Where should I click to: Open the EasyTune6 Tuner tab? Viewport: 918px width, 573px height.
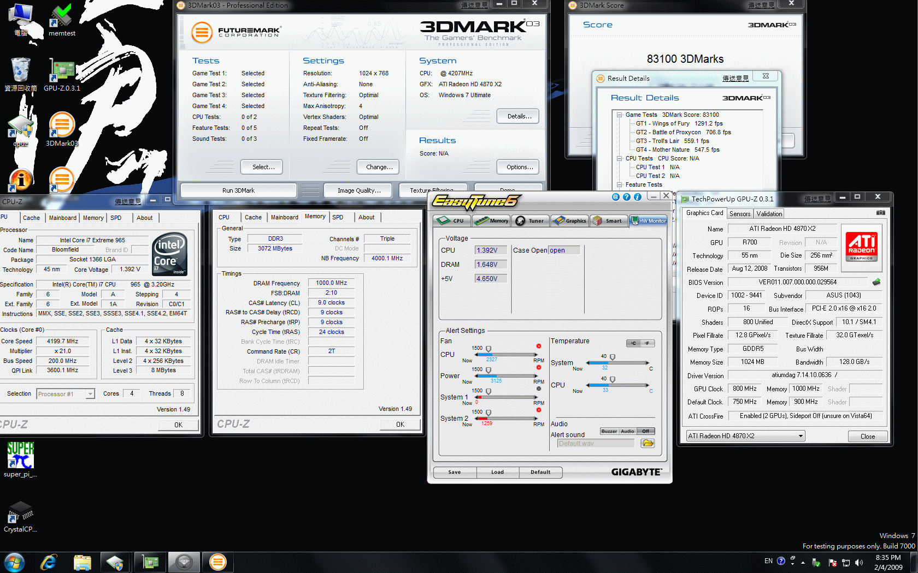[530, 220]
